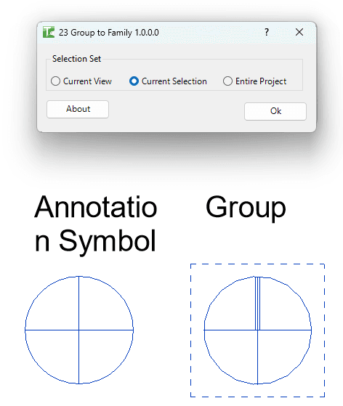
Task: Click the green app icon in title bar
Action: 49,33
